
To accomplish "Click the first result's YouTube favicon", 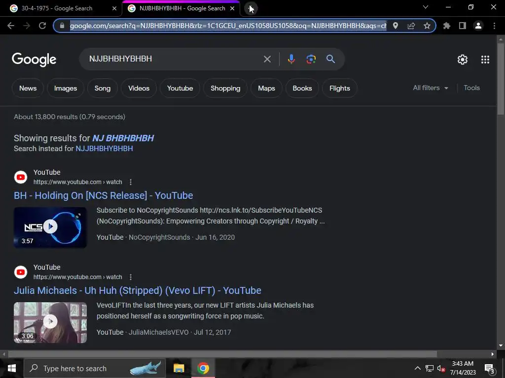I will 21,177.
